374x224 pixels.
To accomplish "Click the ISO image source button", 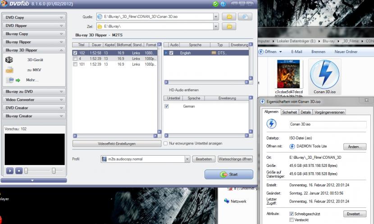I will (245, 17).
